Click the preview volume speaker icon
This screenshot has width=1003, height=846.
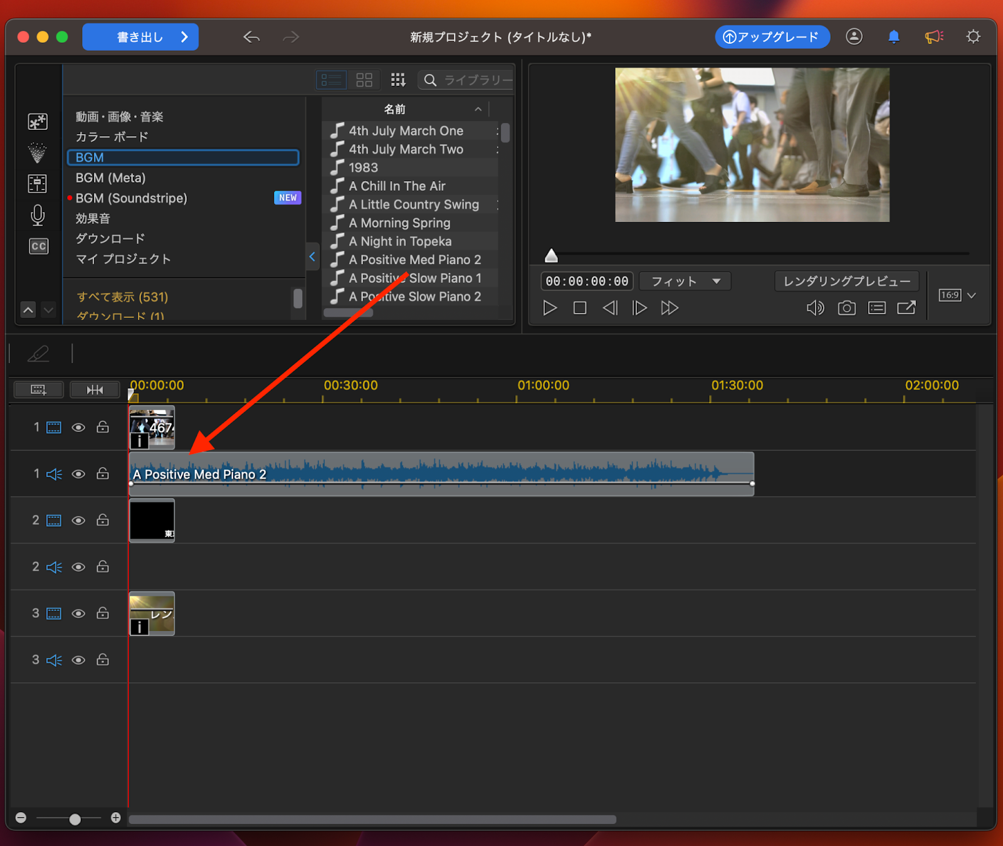[815, 308]
